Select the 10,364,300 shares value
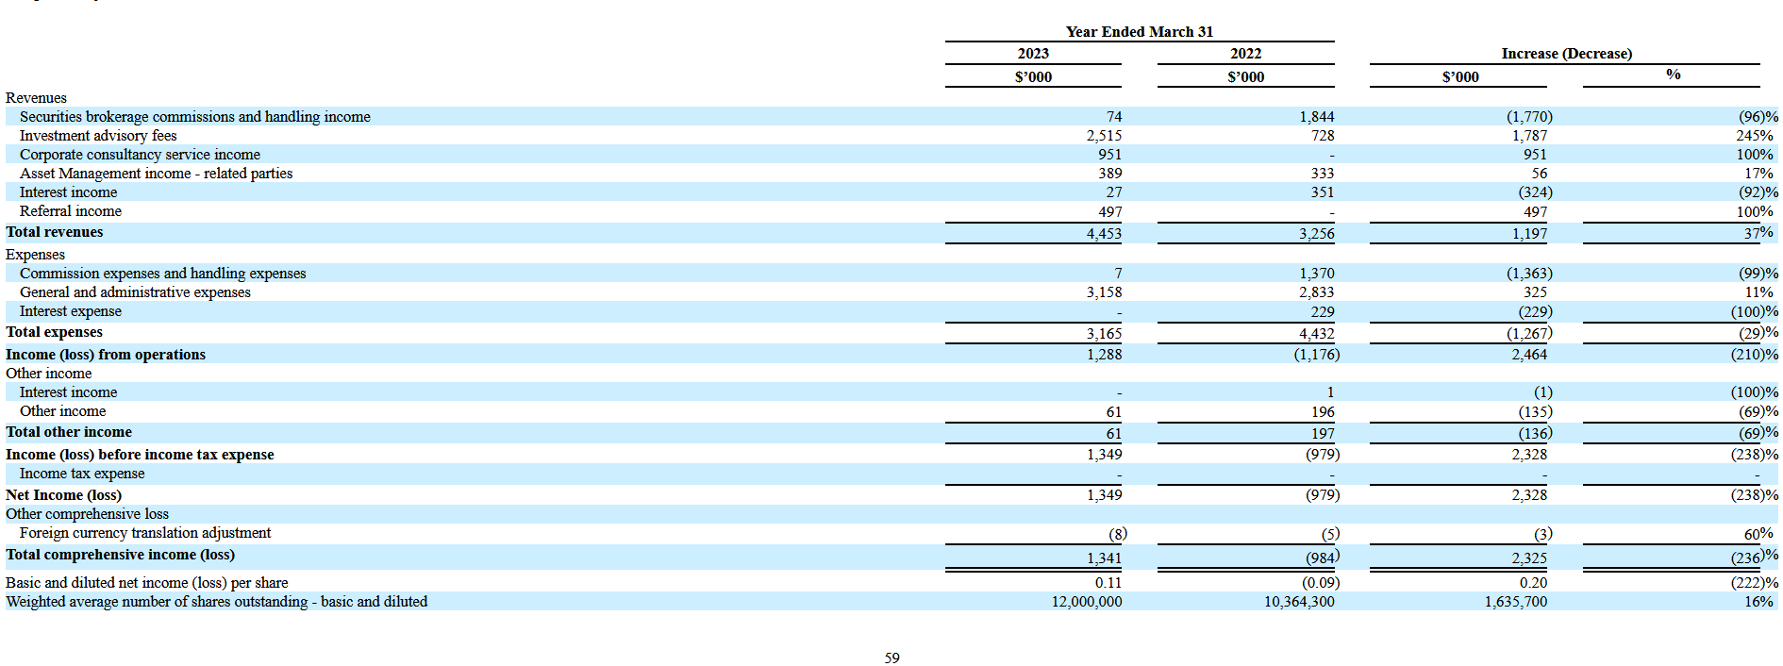Screen dimensions: 1783x666 pyautogui.click(x=1299, y=602)
